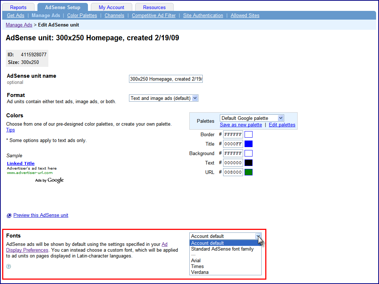
Task: Select Manage Ads in the sub-navigation bar
Action: [46, 16]
